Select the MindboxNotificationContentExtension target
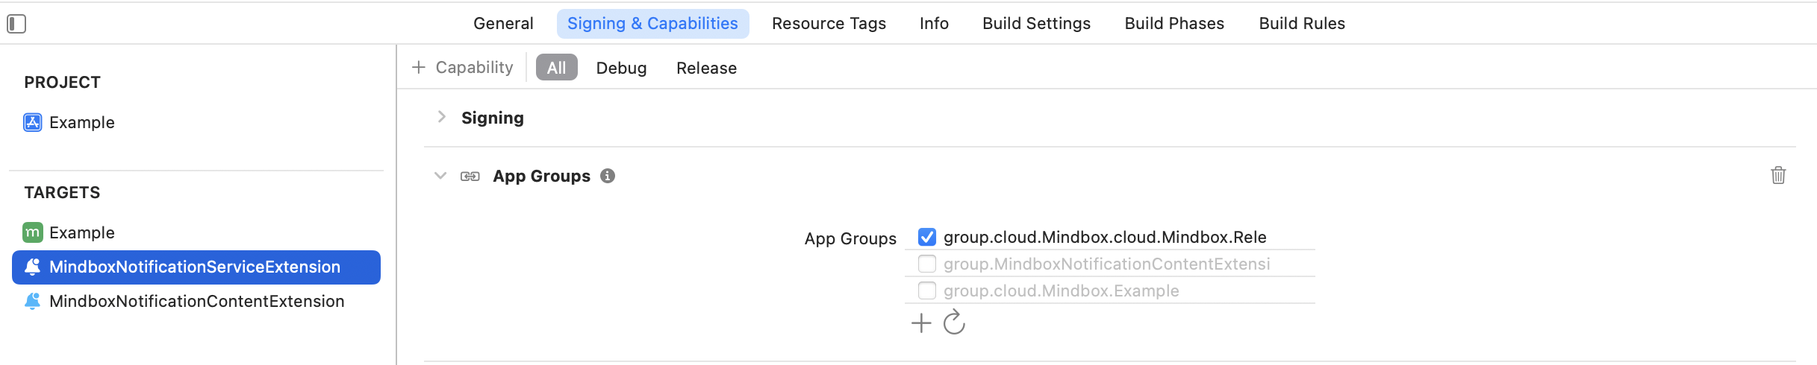 [x=196, y=301]
